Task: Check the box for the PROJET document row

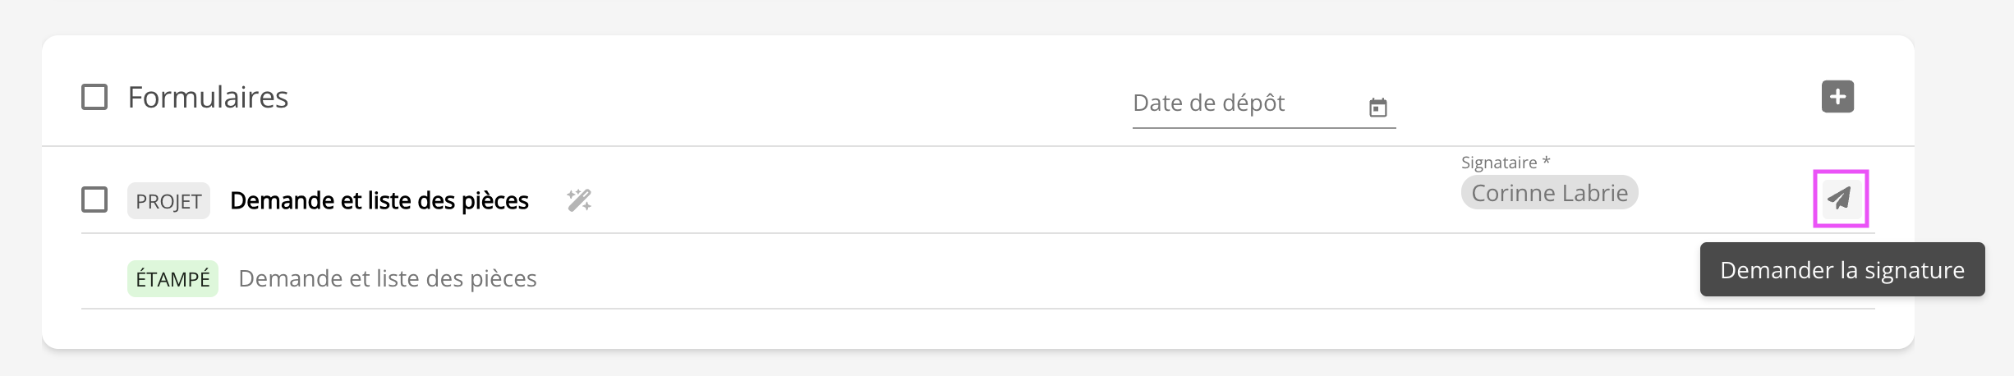Action: [x=94, y=199]
